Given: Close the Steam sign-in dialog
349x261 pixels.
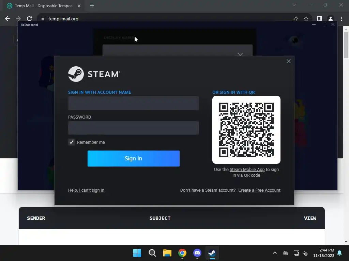Looking at the screenshot, I should tap(288, 61).
